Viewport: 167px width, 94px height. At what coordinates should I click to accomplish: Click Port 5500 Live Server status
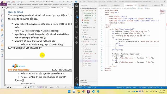152,88
